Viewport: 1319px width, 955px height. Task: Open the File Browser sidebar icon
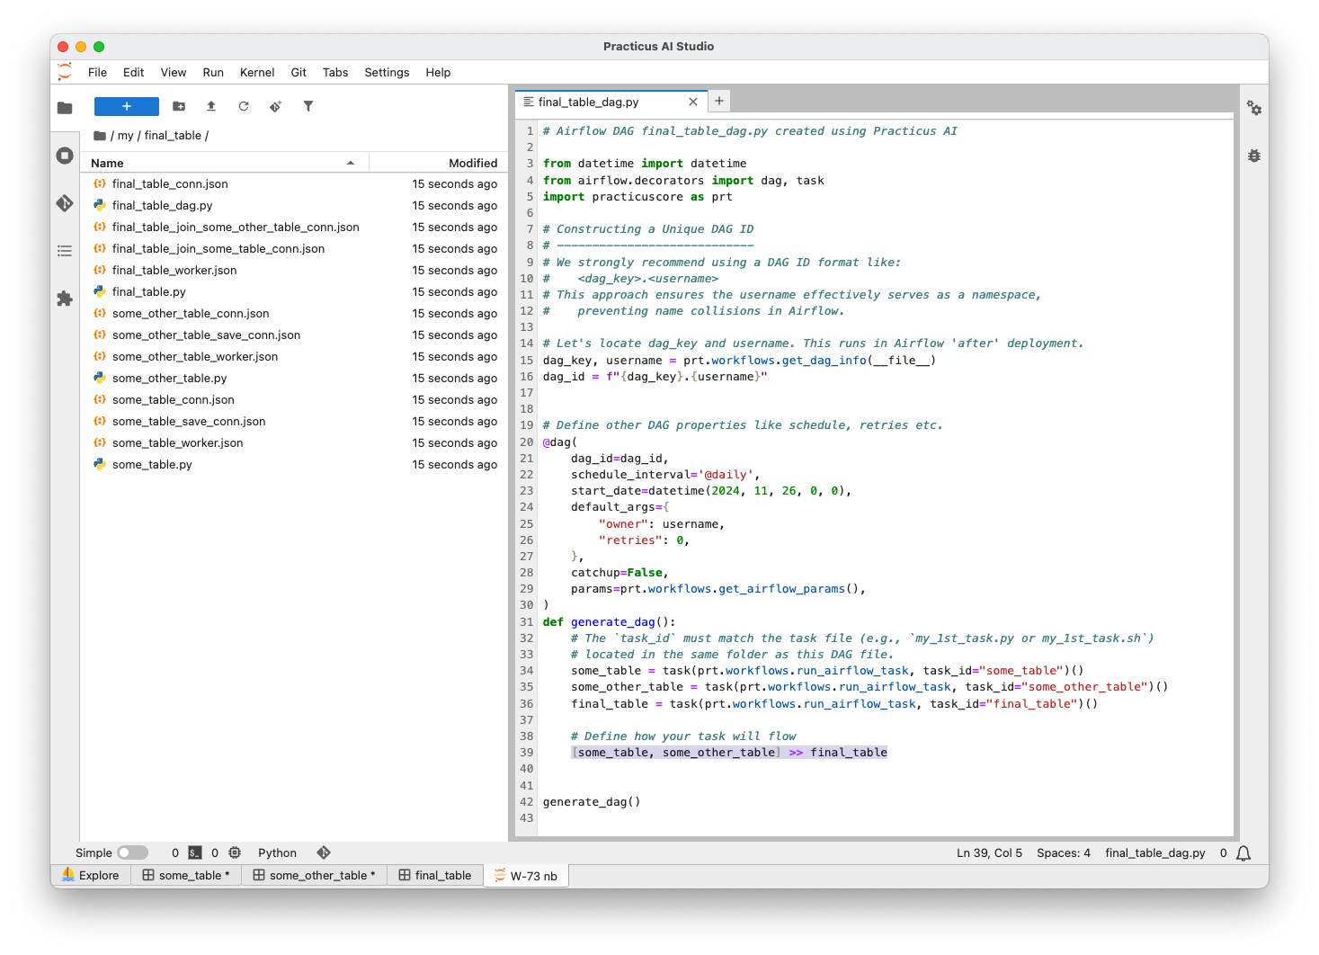click(65, 108)
